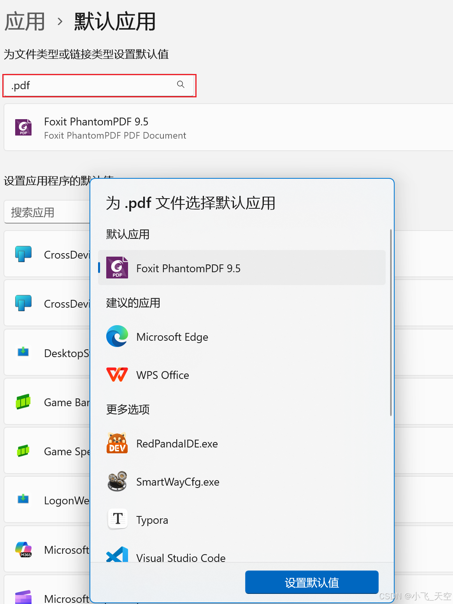The width and height of the screenshot is (453, 604).
Task: Click the 更多选项 section label
Action: click(128, 409)
